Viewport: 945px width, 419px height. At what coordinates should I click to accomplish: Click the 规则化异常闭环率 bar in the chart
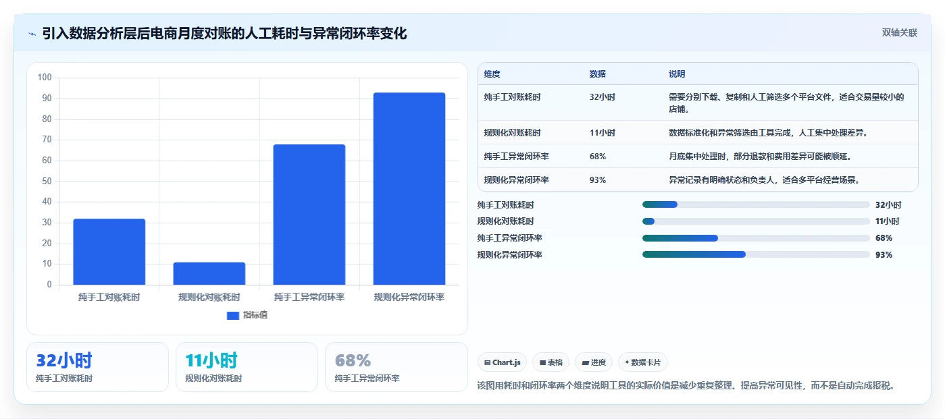click(409, 189)
